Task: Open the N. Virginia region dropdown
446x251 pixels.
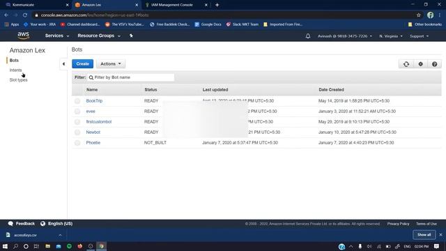Action: click(x=391, y=36)
